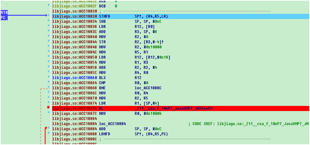Viewport: 310px width, 145px height.
Task: Click the operand [SP,#4] at ACC18874
Action: tap(151, 103)
